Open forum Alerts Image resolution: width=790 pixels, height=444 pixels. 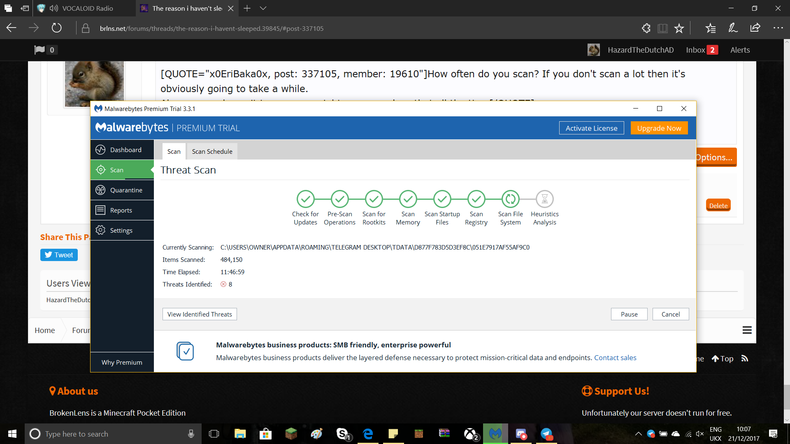coord(740,50)
